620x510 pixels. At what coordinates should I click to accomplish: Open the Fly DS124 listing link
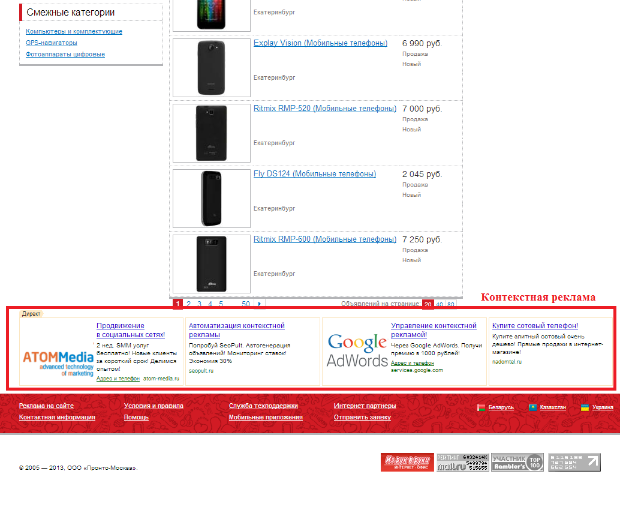(315, 173)
